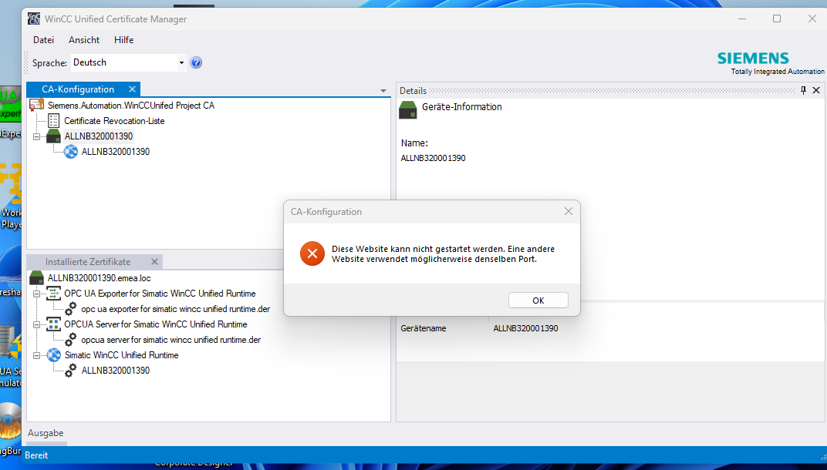Image resolution: width=827 pixels, height=470 pixels.
Task: Collapse the Simatic WinCC Unified Runtime node
Action: 36,356
